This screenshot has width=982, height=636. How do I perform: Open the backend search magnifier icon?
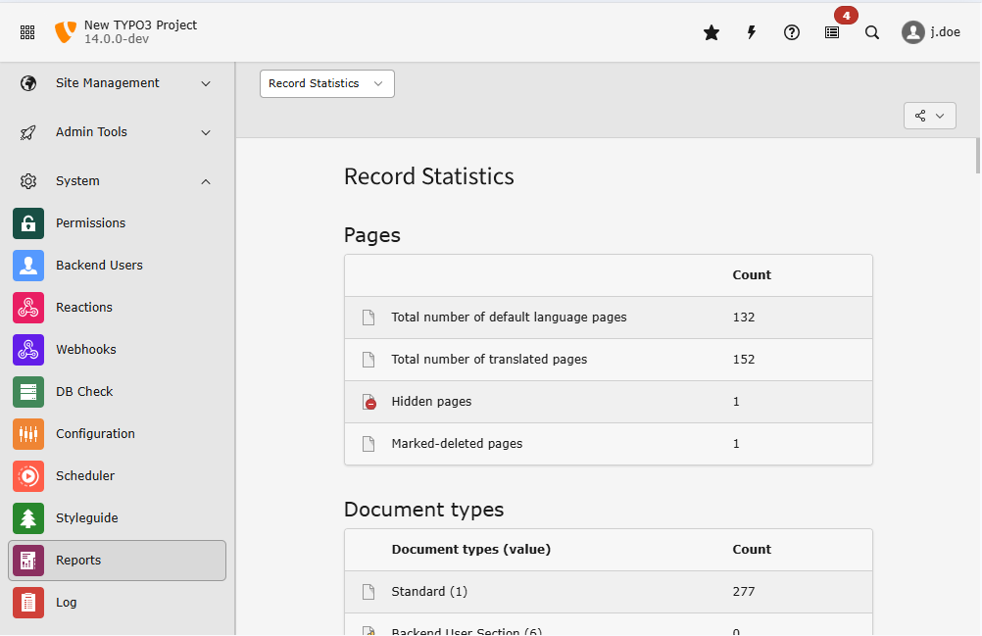pyautogui.click(x=872, y=32)
